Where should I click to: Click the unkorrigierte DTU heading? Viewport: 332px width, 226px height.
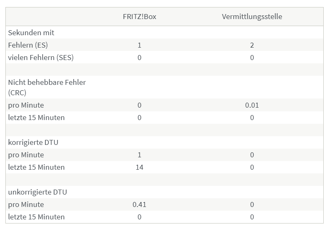(x=37, y=192)
